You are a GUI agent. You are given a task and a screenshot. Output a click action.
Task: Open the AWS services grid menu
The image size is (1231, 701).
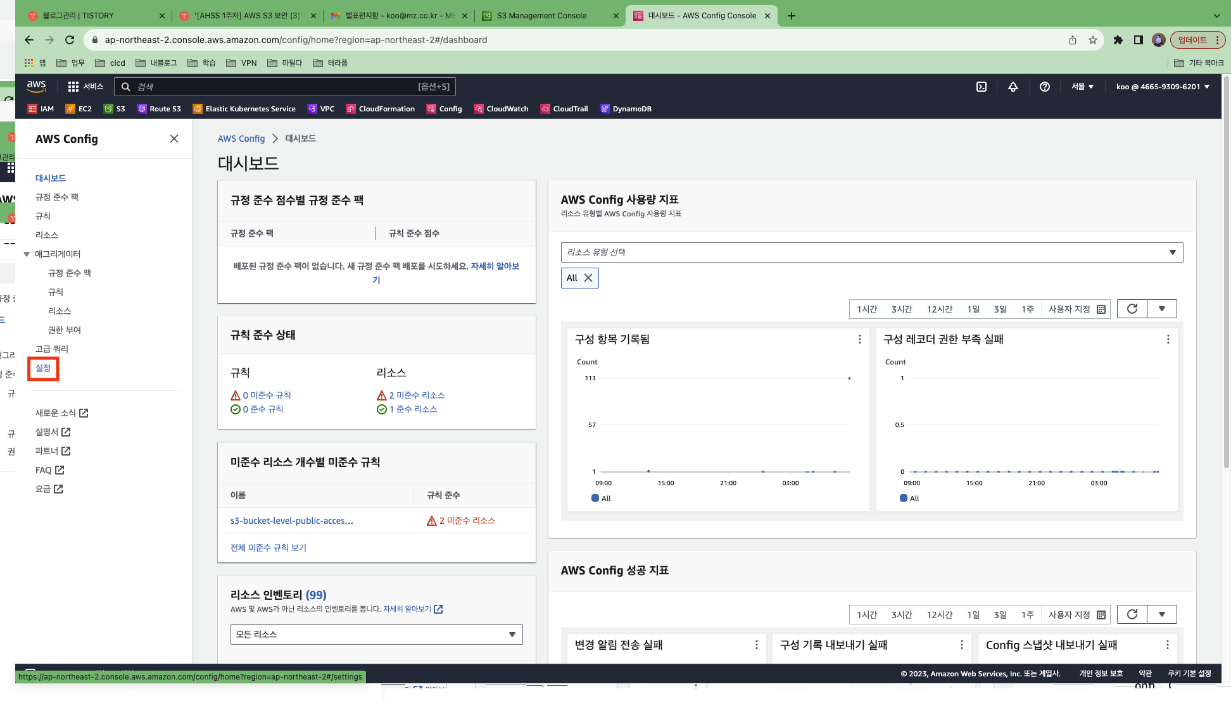73,87
